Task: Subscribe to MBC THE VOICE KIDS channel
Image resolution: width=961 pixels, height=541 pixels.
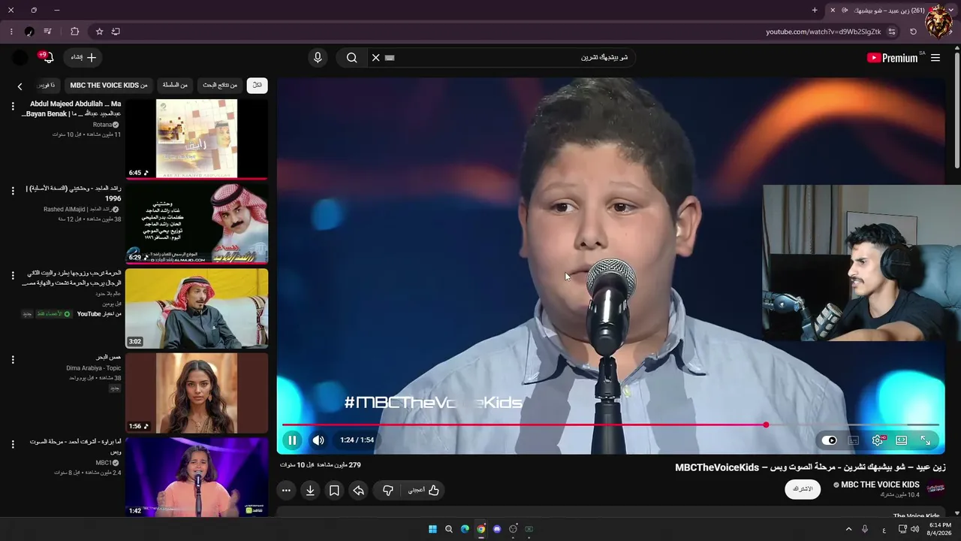Action: 803,489
